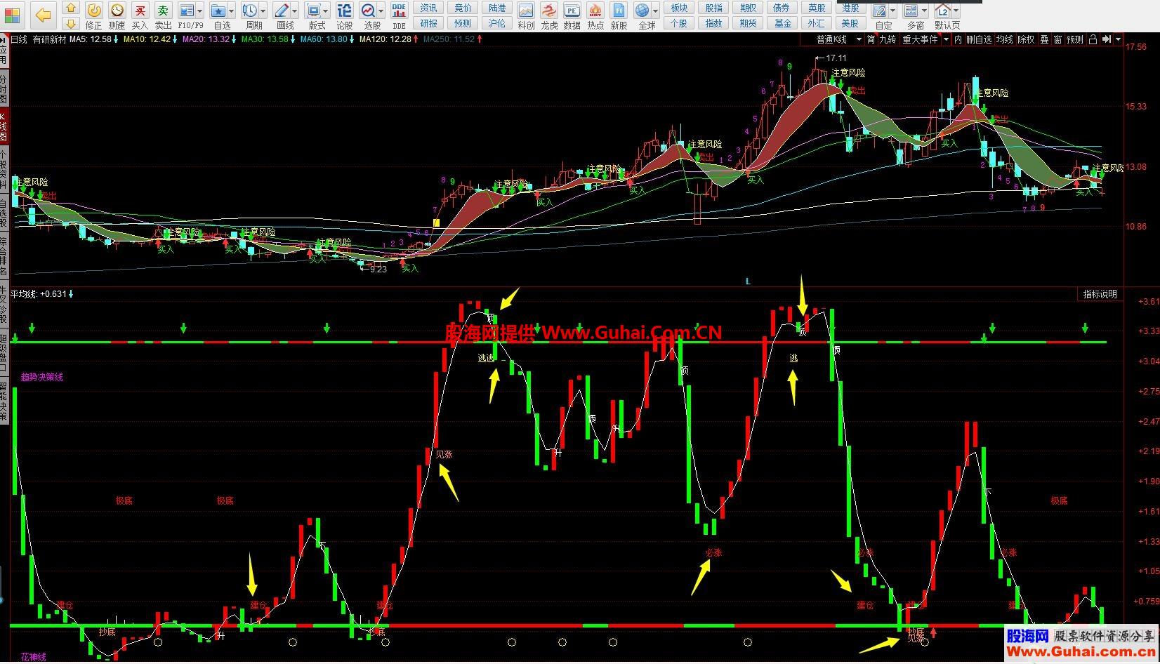Open the 数据 PE data icon
Screen dimensions: 1160x664
click(572, 15)
